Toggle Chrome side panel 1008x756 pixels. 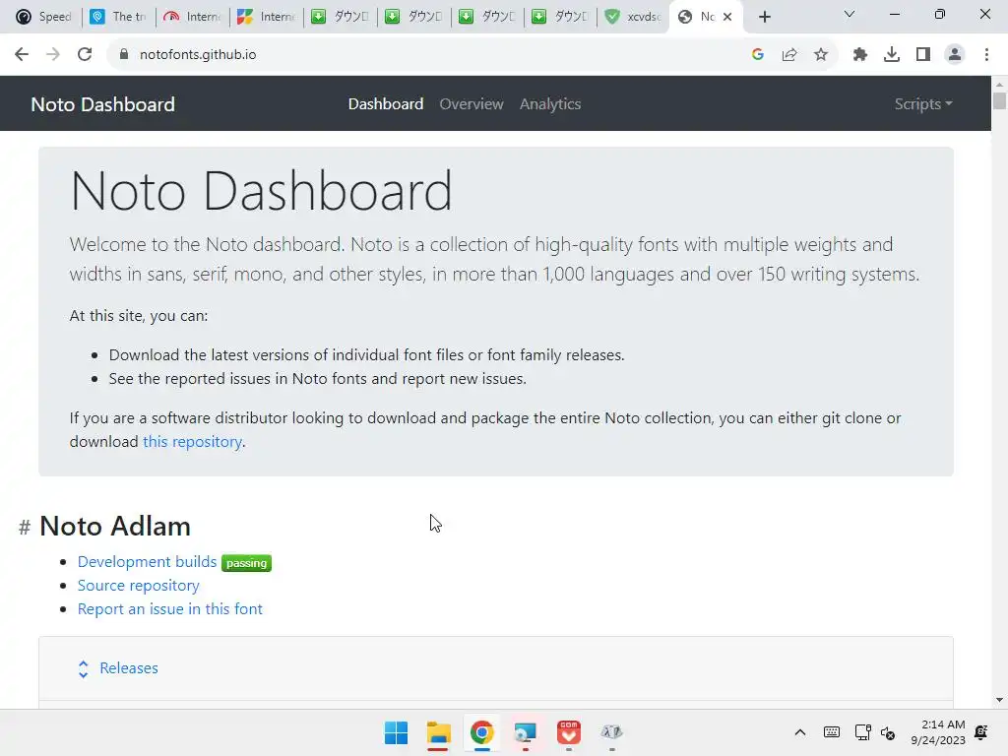point(923,55)
